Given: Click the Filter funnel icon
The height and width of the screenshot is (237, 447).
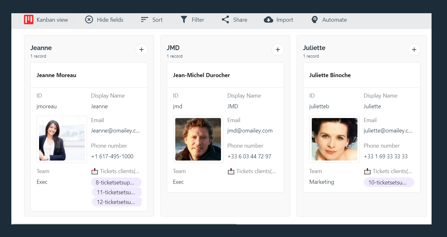Looking at the screenshot, I should click(x=184, y=20).
